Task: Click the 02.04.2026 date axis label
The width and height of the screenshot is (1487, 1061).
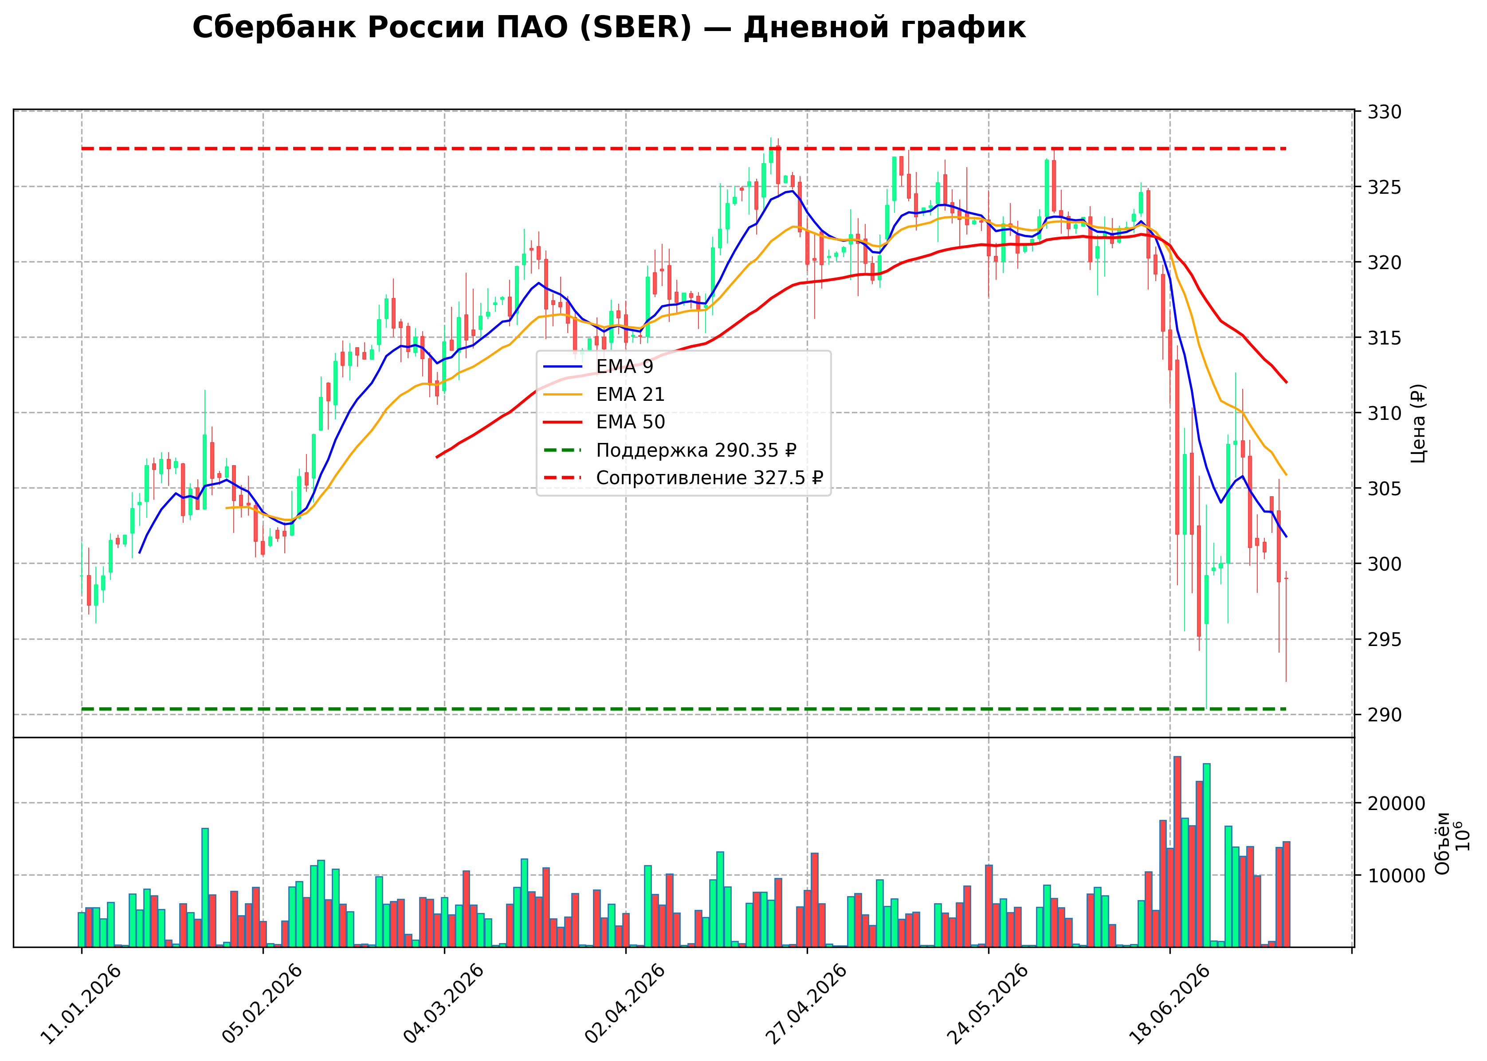Action: (625, 1003)
